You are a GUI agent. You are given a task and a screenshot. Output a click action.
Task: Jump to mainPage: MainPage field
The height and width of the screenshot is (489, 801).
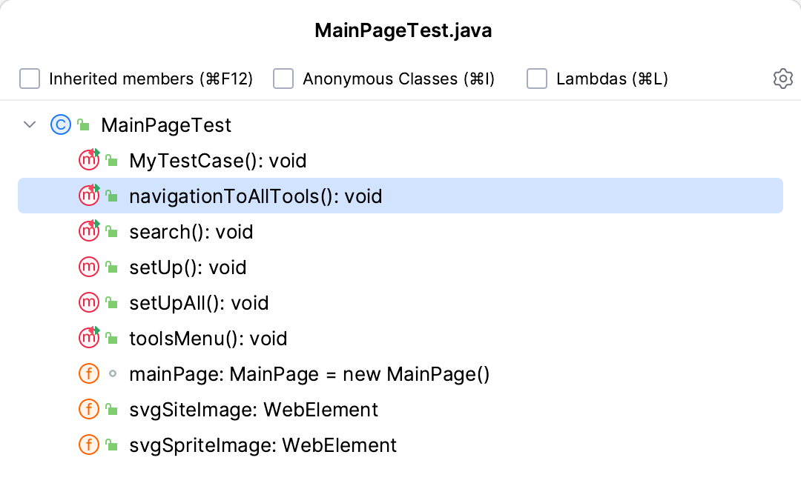point(309,374)
